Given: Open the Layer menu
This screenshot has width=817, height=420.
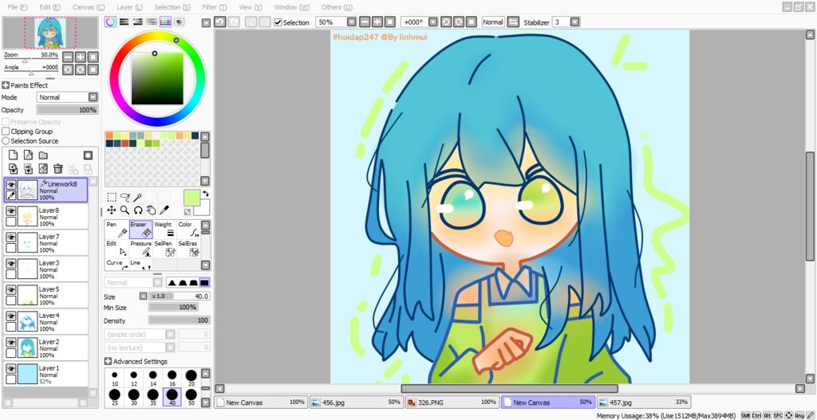Looking at the screenshot, I should point(130,7).
